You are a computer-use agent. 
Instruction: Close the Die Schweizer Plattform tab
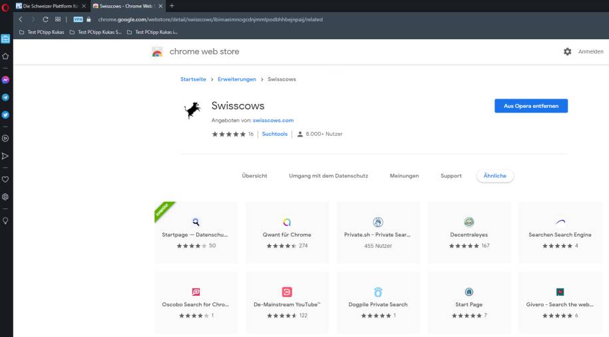tap(83, 6)
